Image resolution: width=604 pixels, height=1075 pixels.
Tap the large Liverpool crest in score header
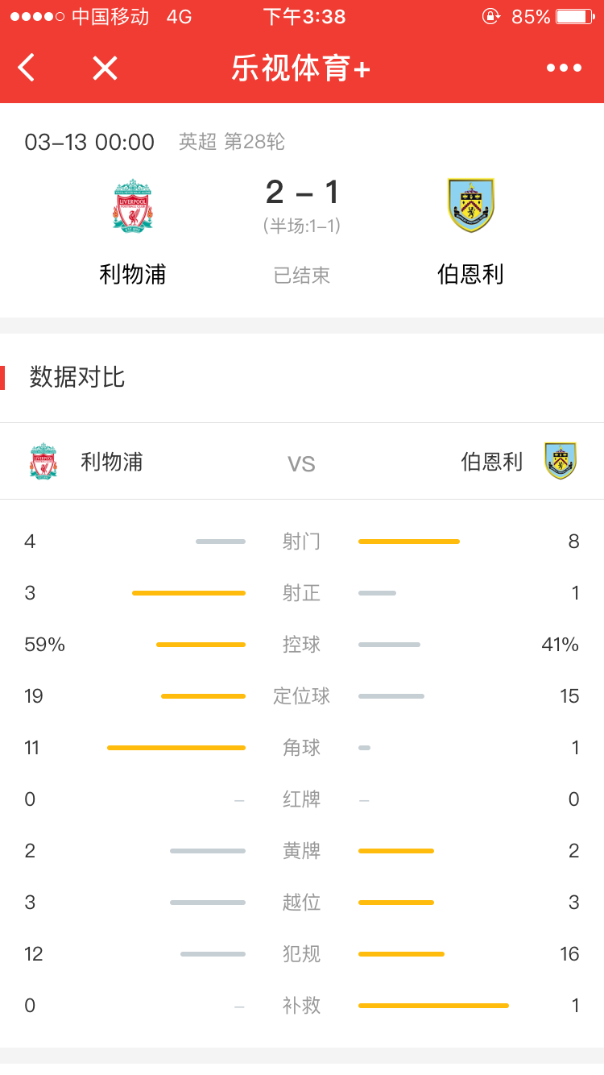tap(133, 206)
